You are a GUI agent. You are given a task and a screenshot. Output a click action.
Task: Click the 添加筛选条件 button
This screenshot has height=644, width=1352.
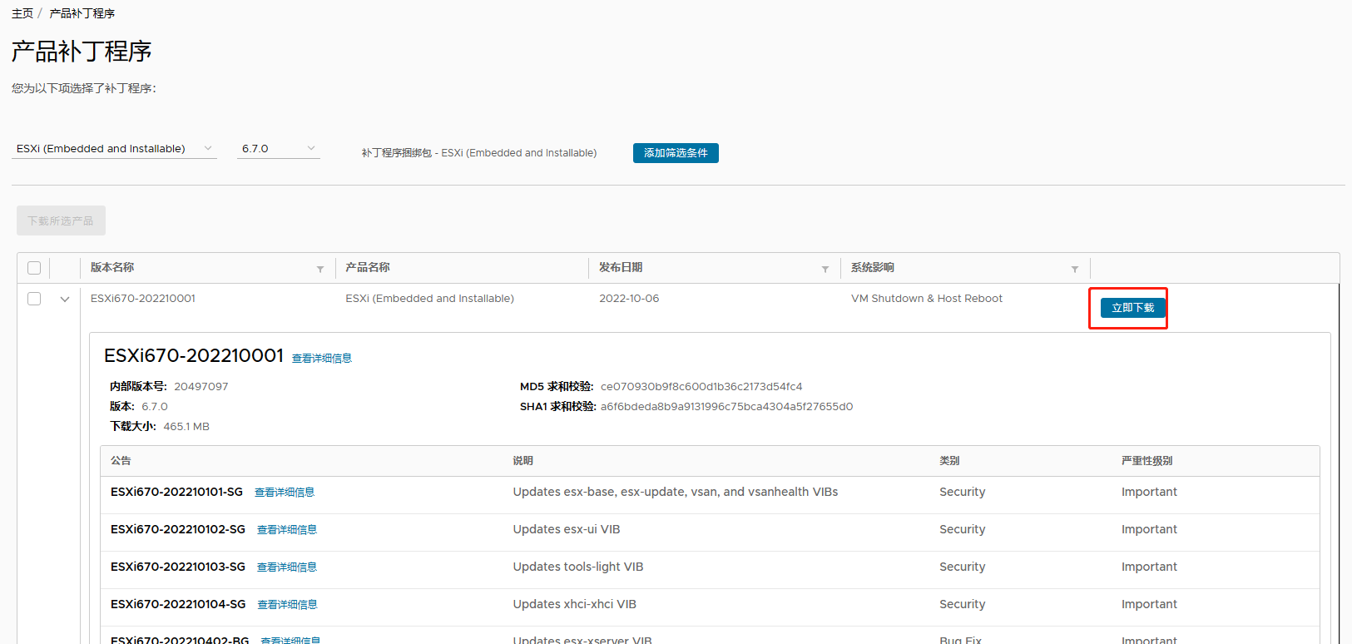click(x=676, y=153)
